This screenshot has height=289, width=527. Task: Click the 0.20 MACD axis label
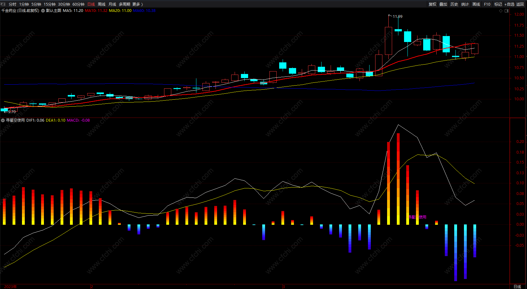tap(520, 142)
